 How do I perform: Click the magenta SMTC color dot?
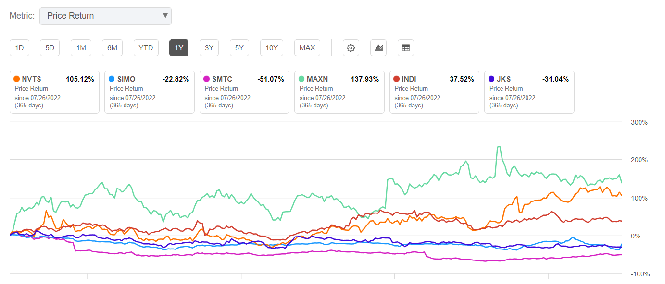[206, 79]
